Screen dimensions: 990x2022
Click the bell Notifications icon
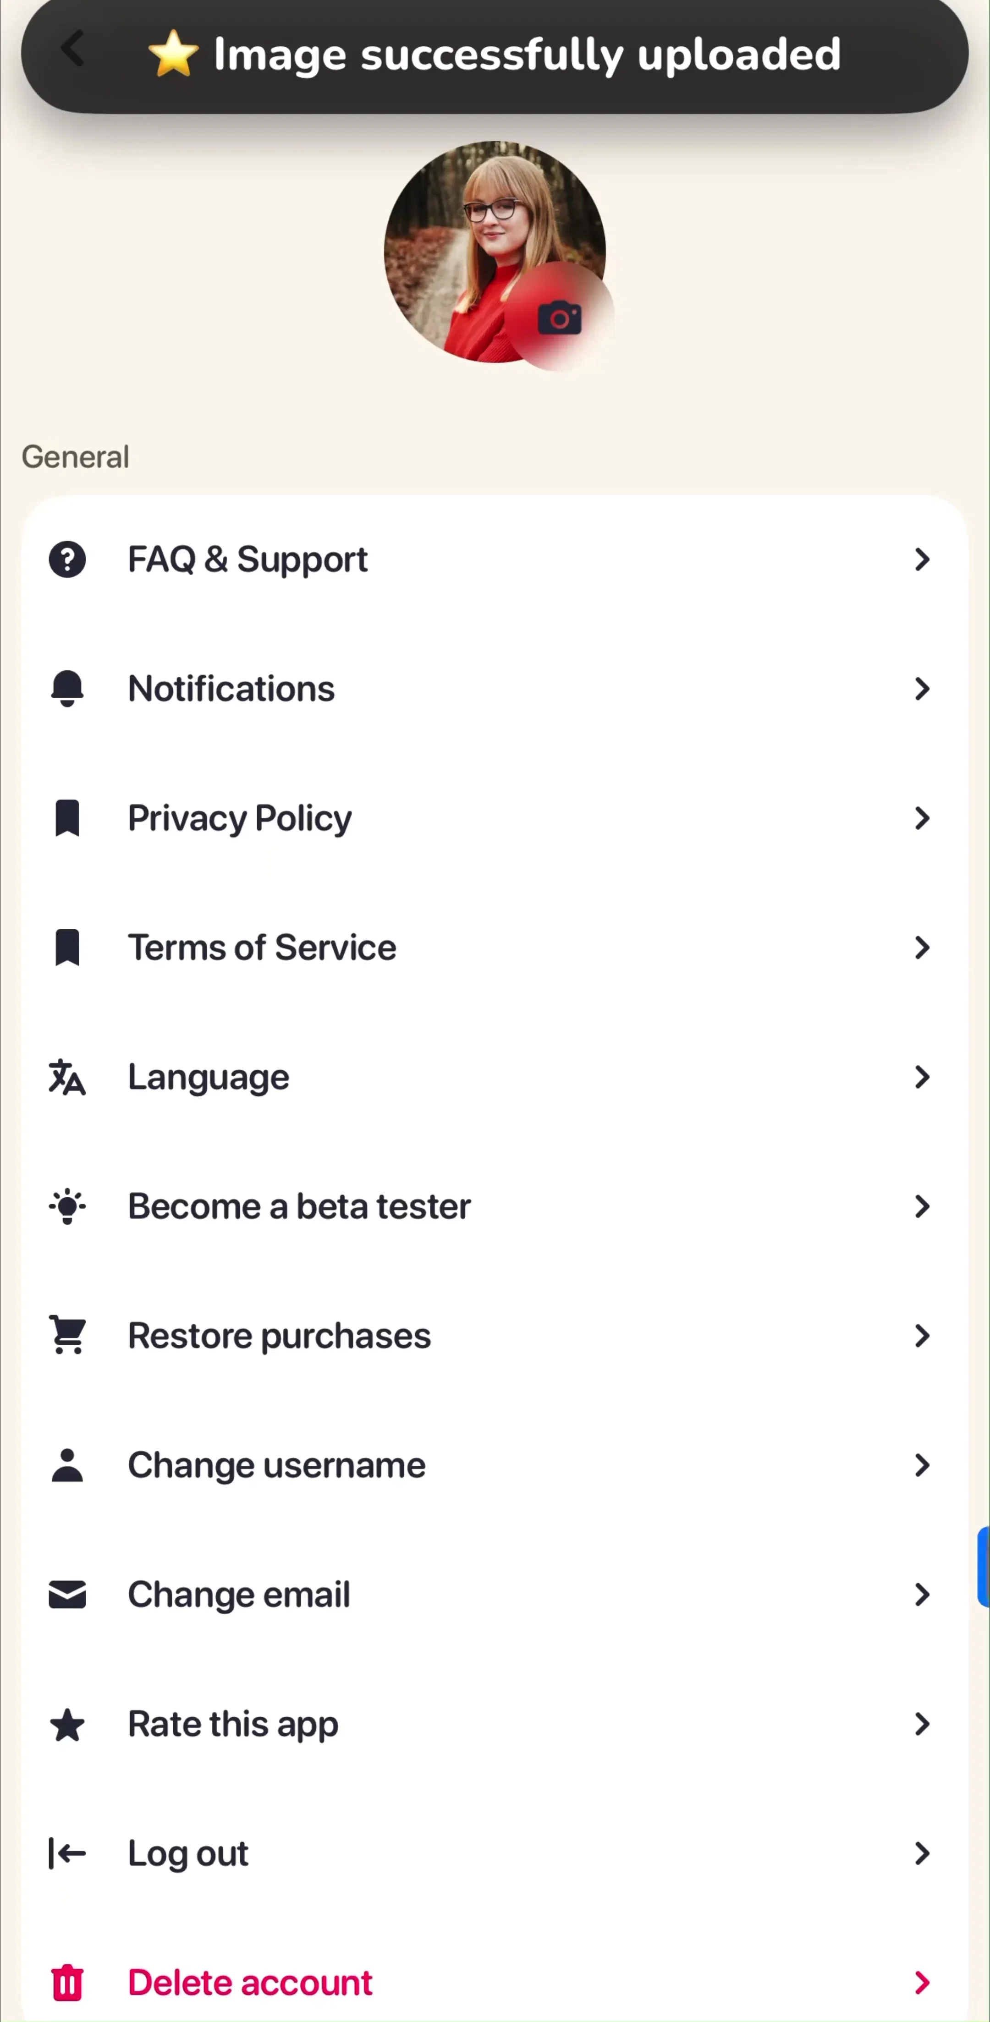[67, 688]
